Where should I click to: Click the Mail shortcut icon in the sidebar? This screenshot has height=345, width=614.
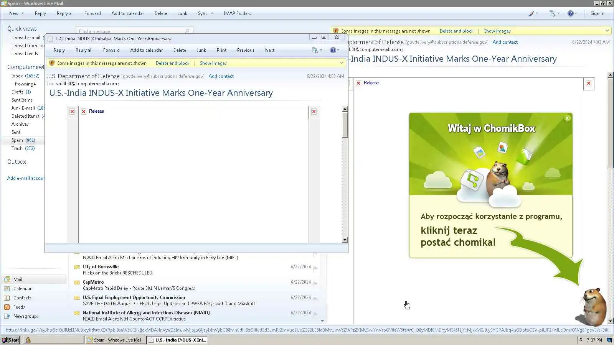point(7,279)
